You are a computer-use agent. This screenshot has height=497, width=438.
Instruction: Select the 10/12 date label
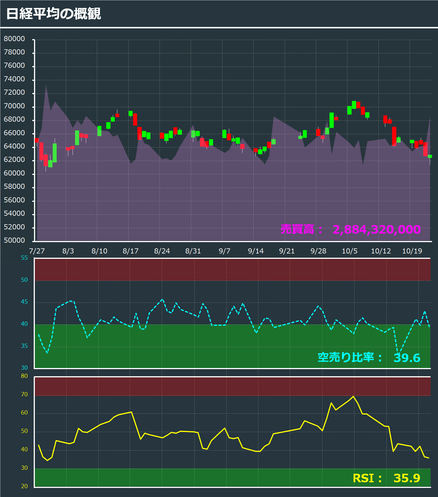click(x=381, y=251)
